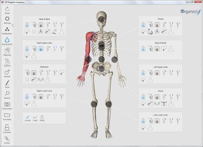This screenshot has width=203, height=147.
Task: Toggle brain icon in Abdomen panel
Action: [62, 72]
